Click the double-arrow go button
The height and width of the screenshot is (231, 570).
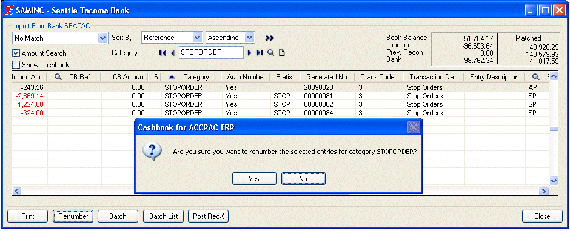pos(269,38)
